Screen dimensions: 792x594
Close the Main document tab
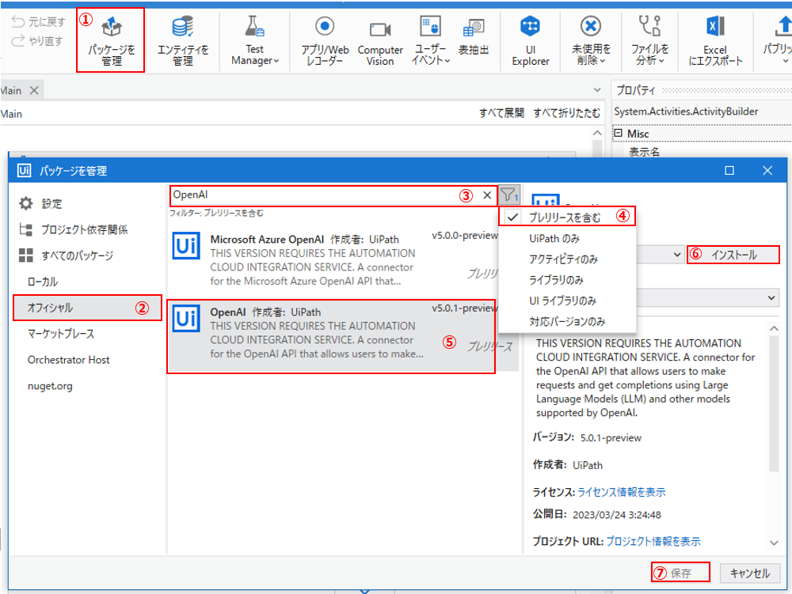coord(34,90)
